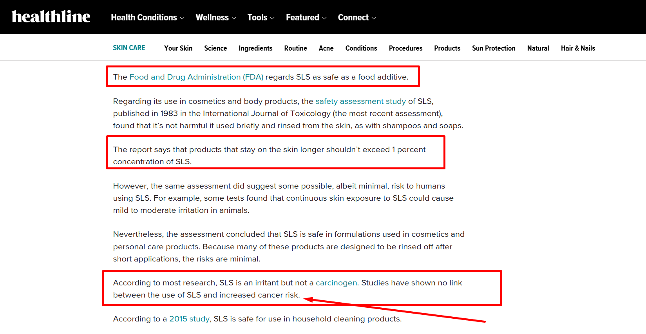The image size is (646, 334).
Task: Open the Acne tab
Action: coord(326,48)
